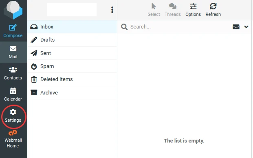Expand the search options chevron

click(246, 27)
